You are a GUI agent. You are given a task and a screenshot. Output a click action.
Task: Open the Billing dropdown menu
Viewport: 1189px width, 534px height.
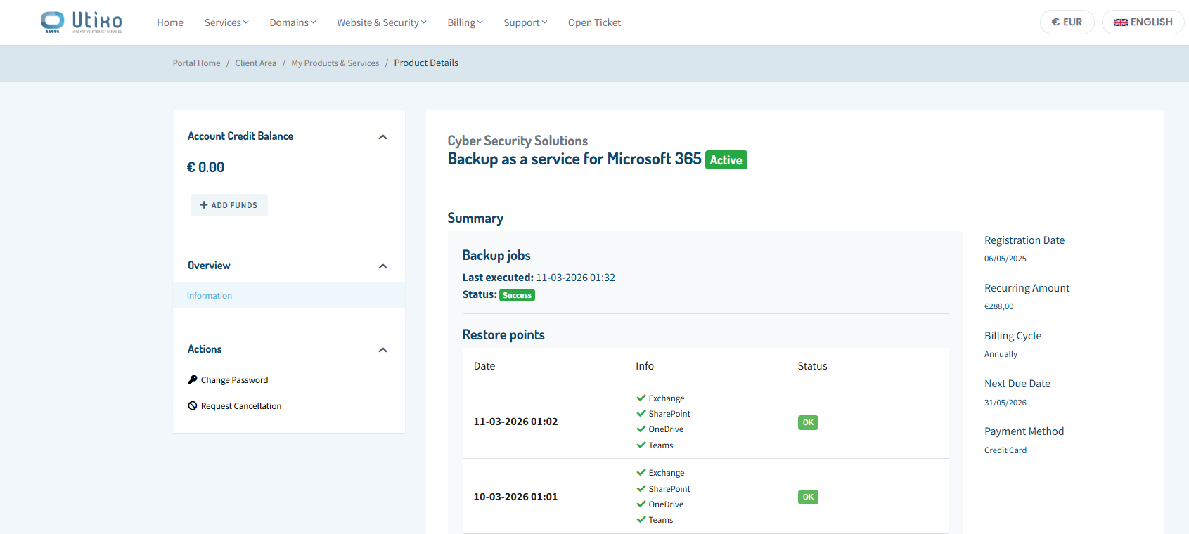(x=465, y=22)
